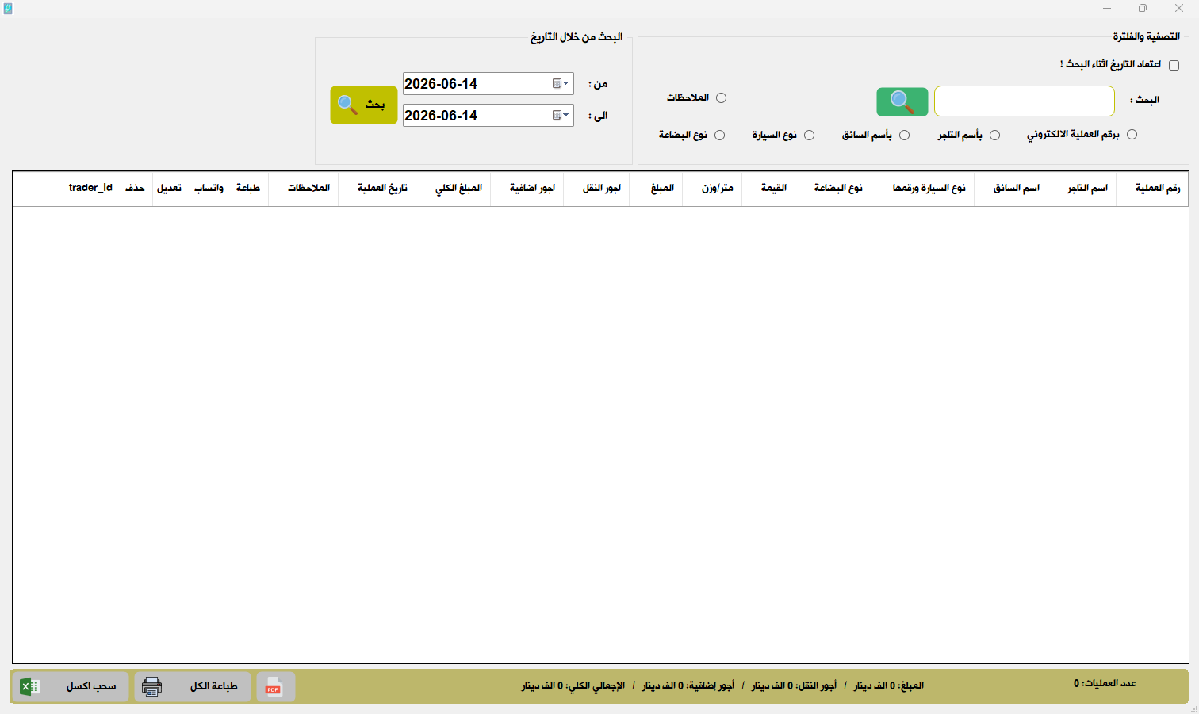Select بأسم التاجر radio option
1199x714 pixels.
point(994,136)
